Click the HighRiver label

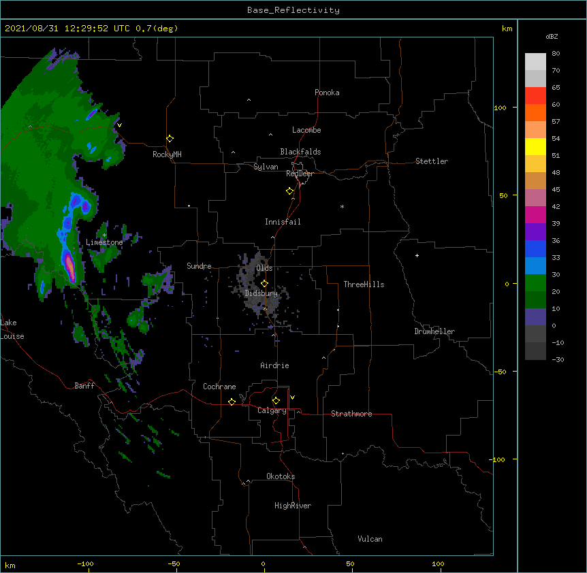tap(293, 506)
